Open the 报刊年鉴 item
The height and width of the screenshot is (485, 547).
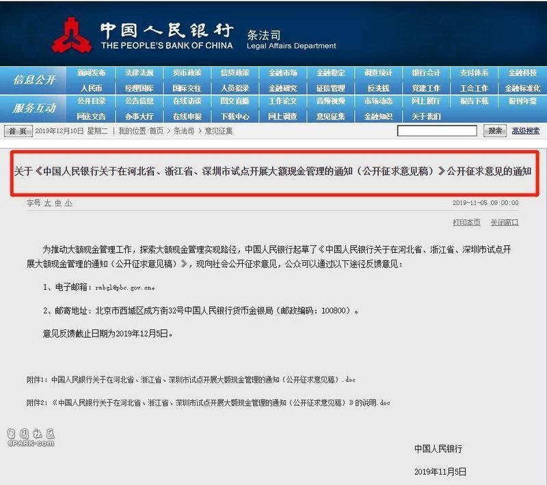[522, 101]
